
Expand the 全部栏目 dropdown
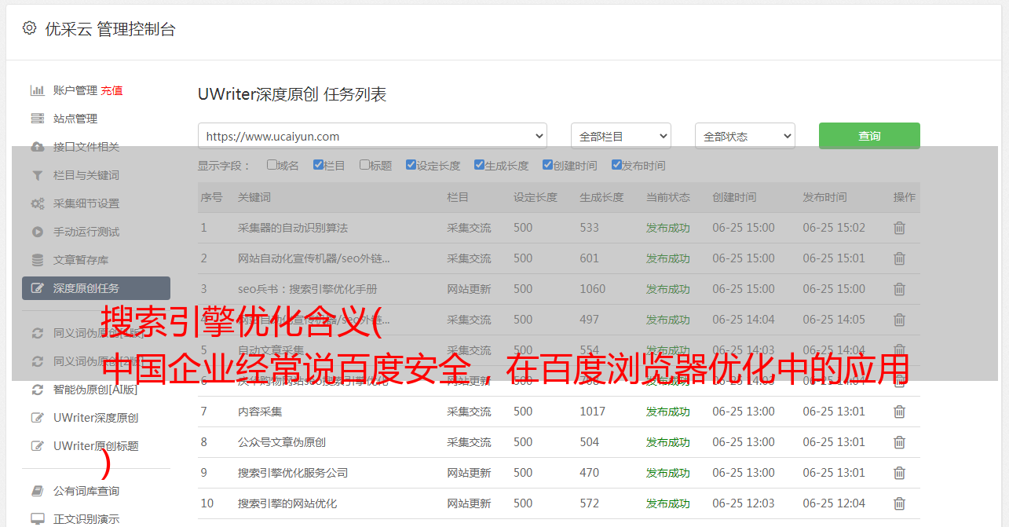tap(621, 136)
